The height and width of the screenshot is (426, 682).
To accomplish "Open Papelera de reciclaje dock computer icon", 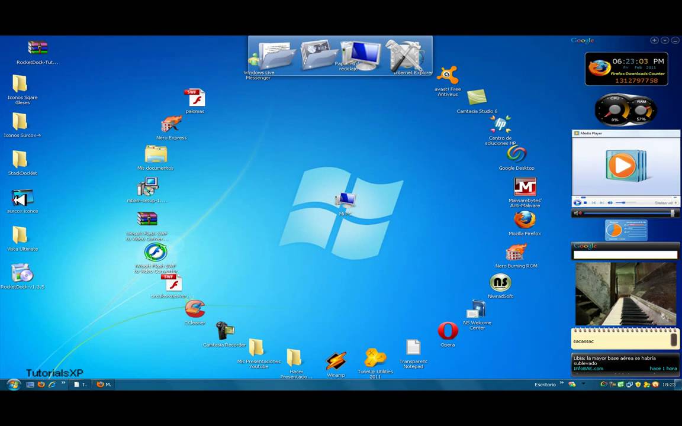I will tap(360, 55).
